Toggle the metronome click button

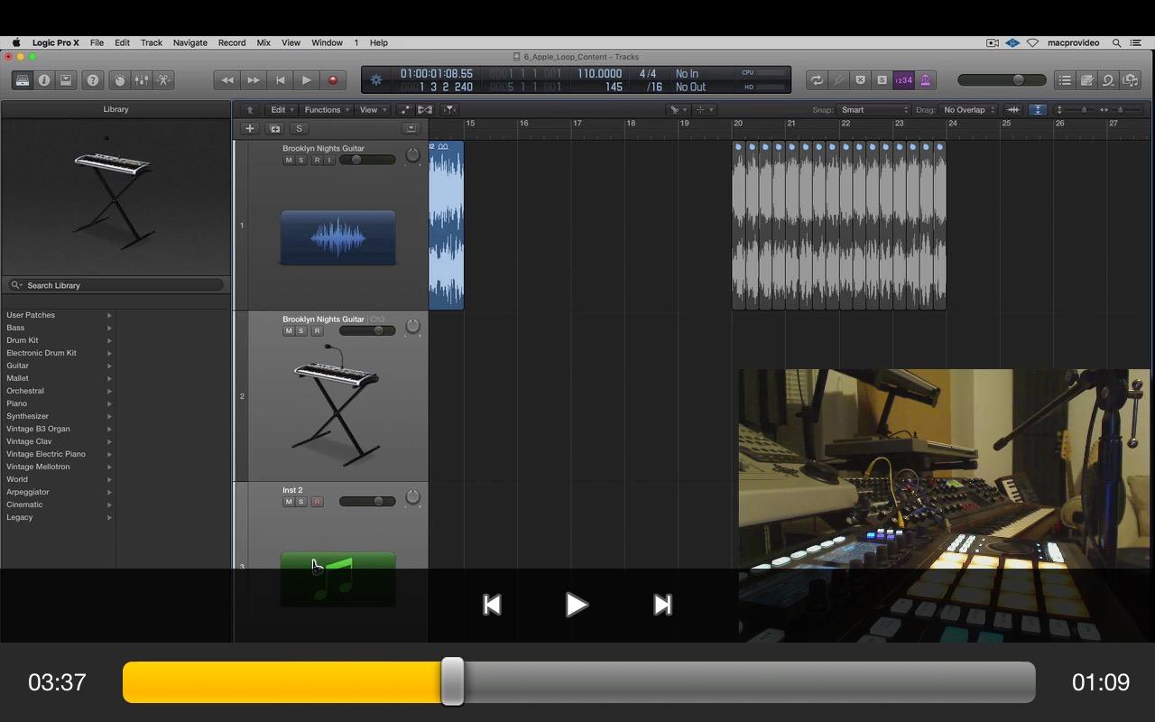click(x=925, y=80)
